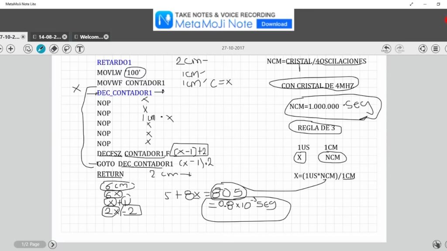Click the selection mode icon beside the pen
The height and width of the screenshot is (251, 447).
28,49
